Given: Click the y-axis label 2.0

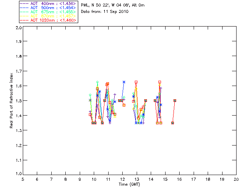Looking at the screenshot, I should click(19, 28).
